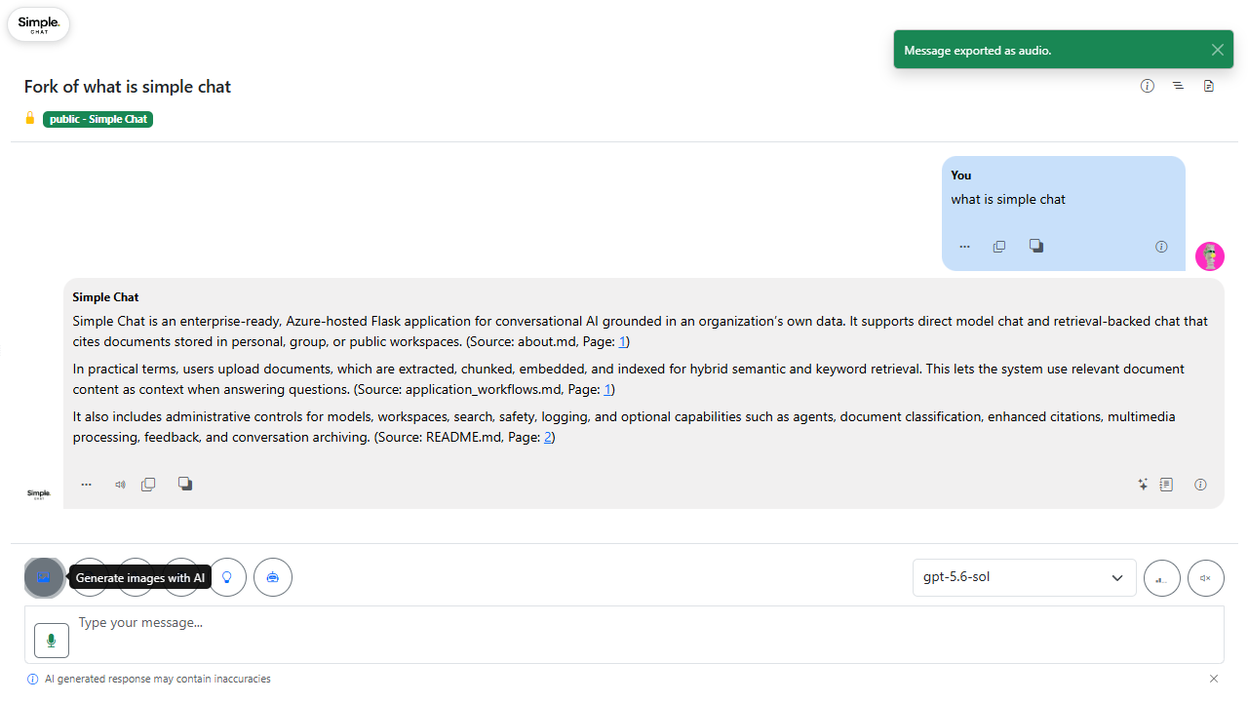Click the 'public - Simple Chat' green badge
This screenshot has height=702, width=1248.
coord(97,119)
